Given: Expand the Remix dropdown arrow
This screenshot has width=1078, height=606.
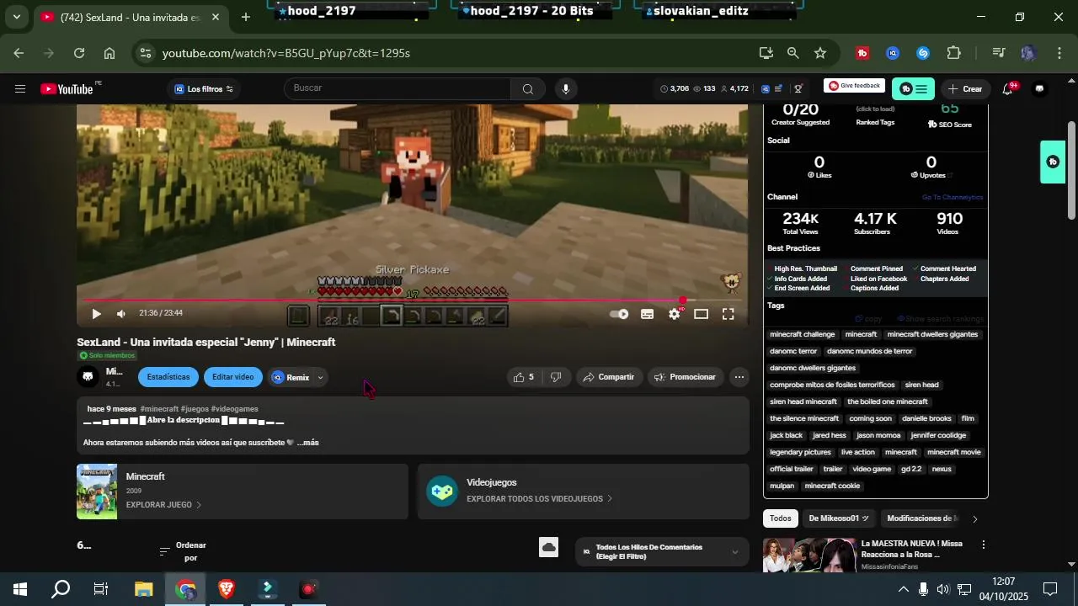Looking at the screenshot, I should tap(320, 378).
